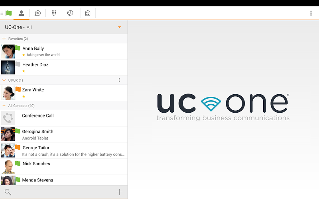
Task: Open the Chat messages tab
Action: 37,13
